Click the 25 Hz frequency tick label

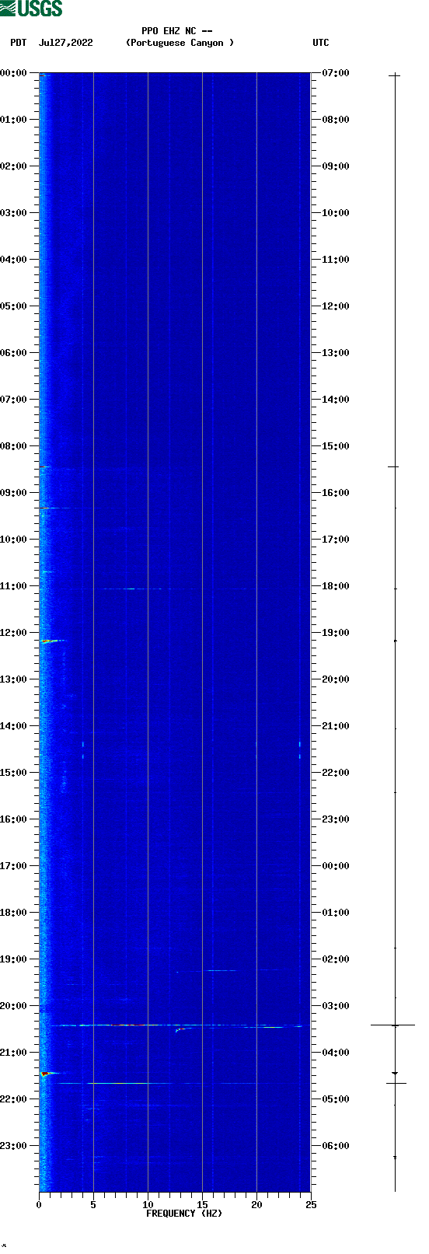[x=311, y=1205]
